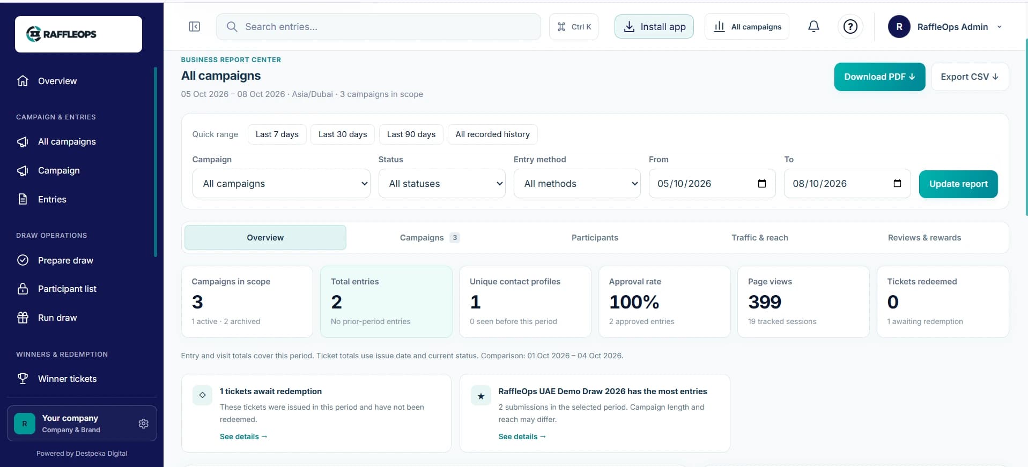Click the Winner tickets trophy icon

(23, 379)
